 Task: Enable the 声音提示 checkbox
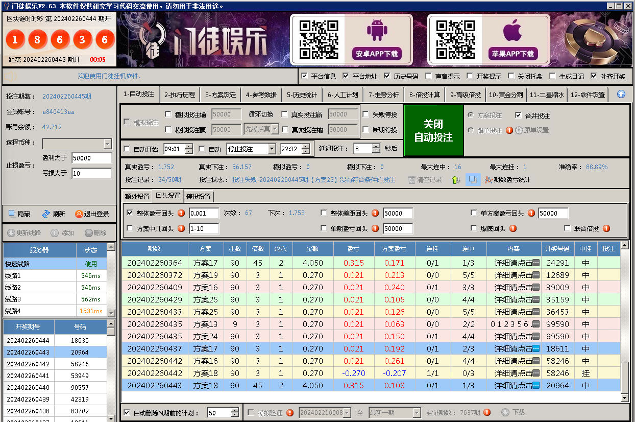coord(429,76)
